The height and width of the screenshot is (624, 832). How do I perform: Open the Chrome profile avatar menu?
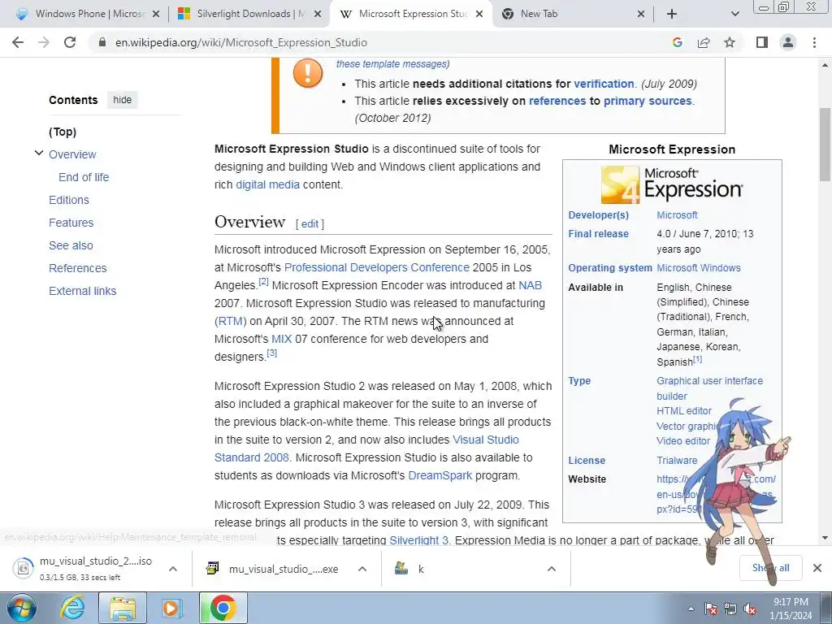(788, 42)
